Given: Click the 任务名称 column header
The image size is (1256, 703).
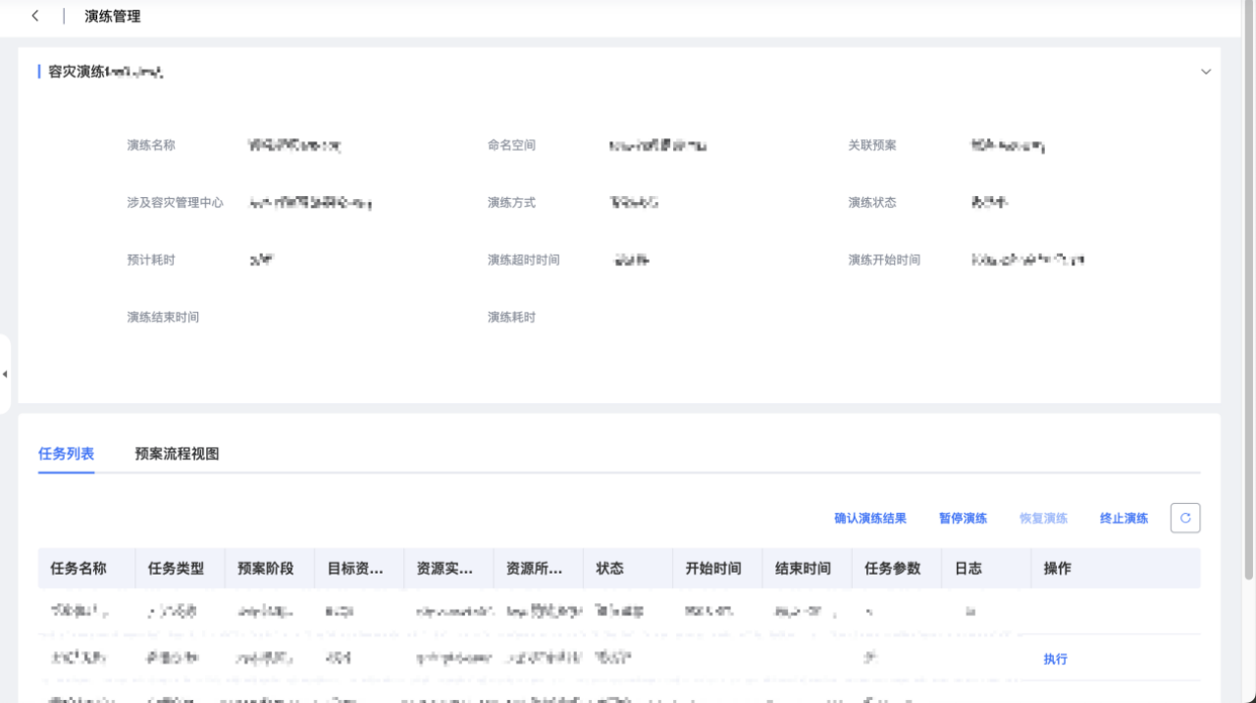Looking at the screenshot, I should [x=78, y=569].
